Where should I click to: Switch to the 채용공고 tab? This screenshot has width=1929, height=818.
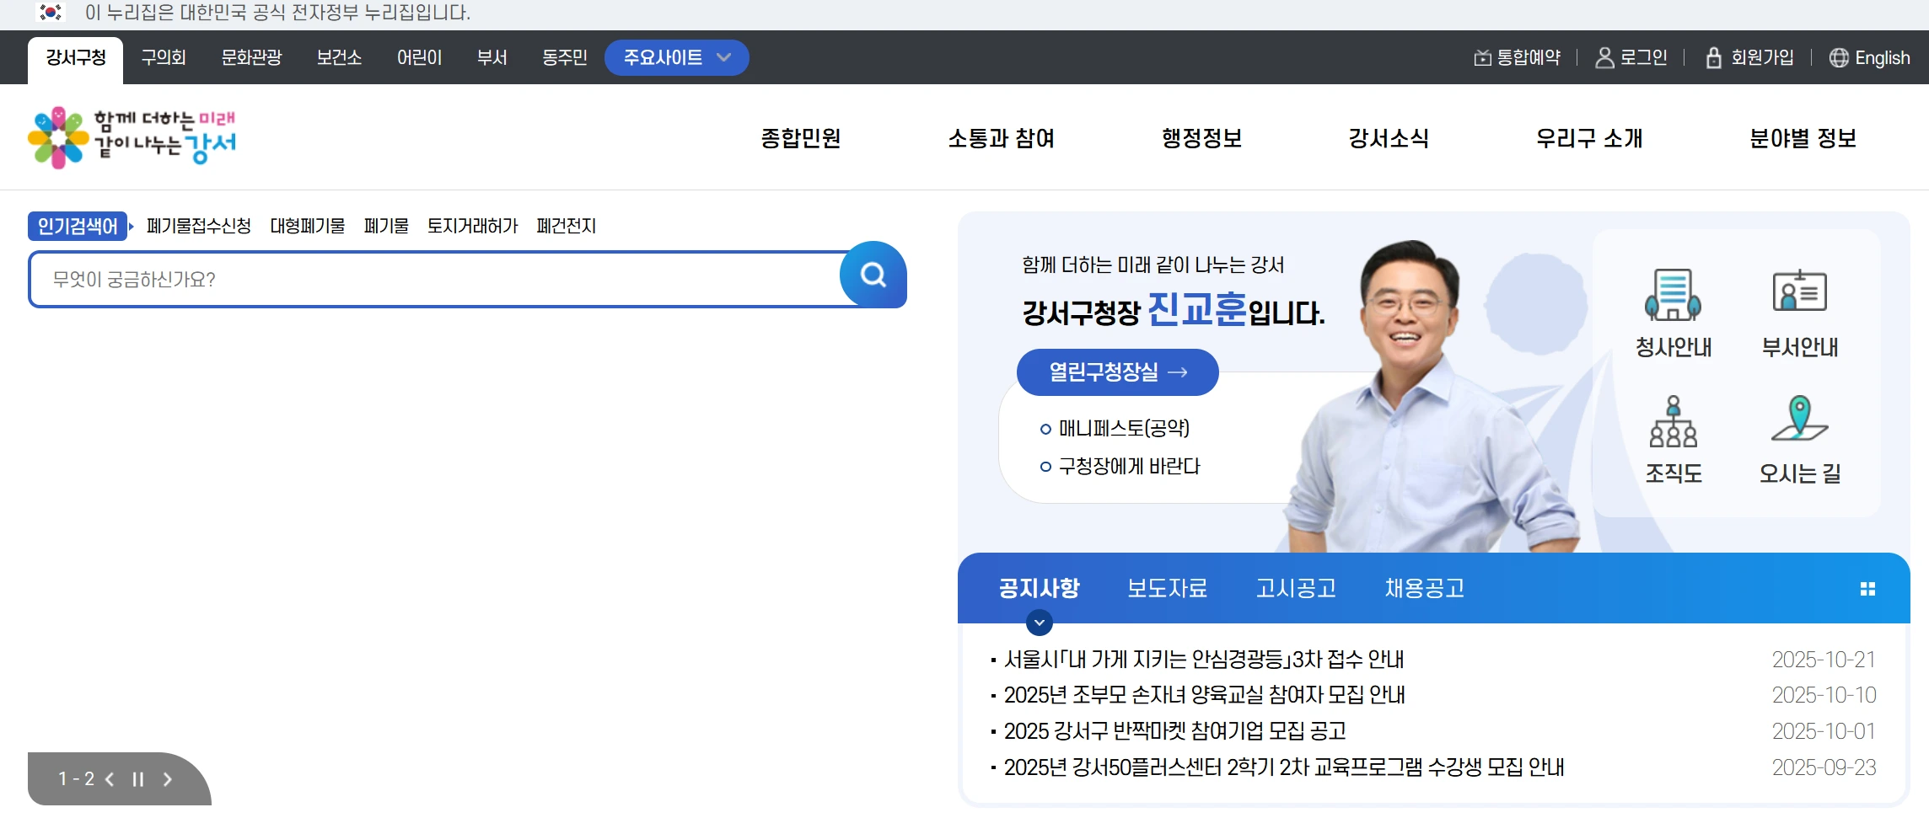[1424, 588]
